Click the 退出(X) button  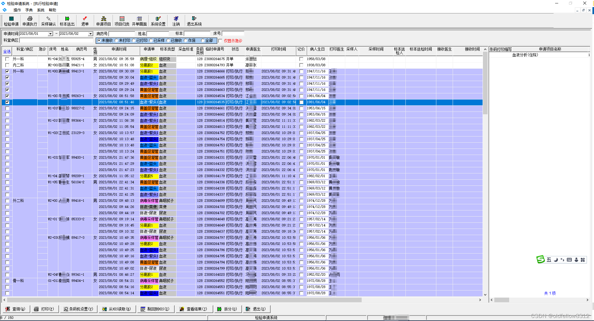tap(256, 309)
